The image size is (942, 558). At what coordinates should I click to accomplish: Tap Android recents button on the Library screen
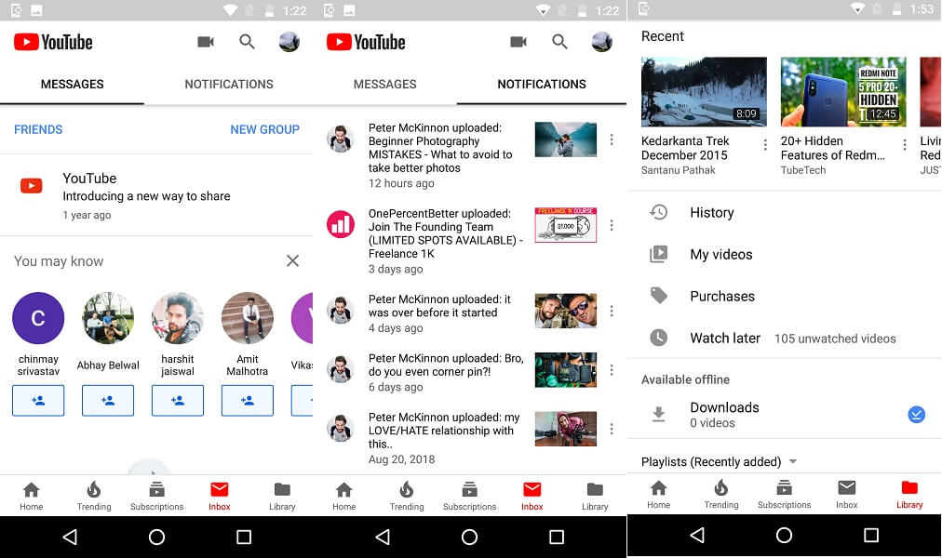click(871, 535)
